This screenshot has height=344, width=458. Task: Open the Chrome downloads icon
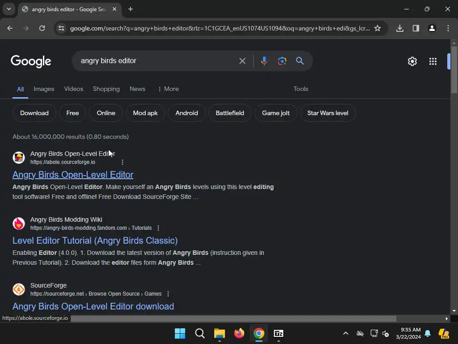tap(400, 28)
